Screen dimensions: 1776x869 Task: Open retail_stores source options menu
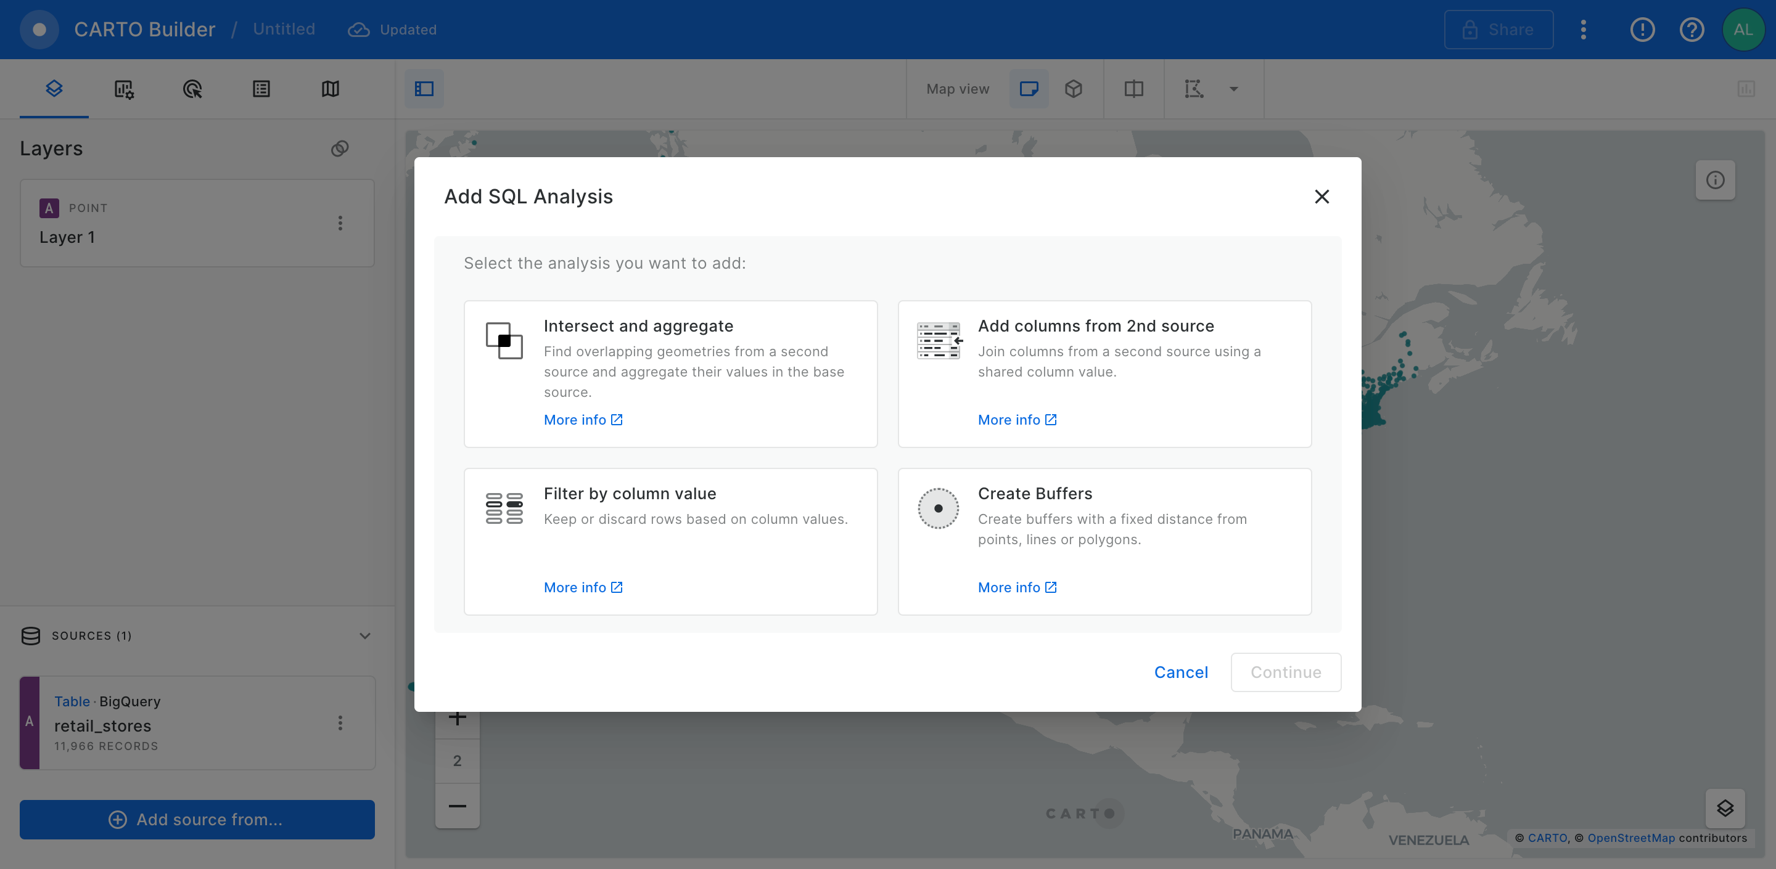(x=340, y=723)
